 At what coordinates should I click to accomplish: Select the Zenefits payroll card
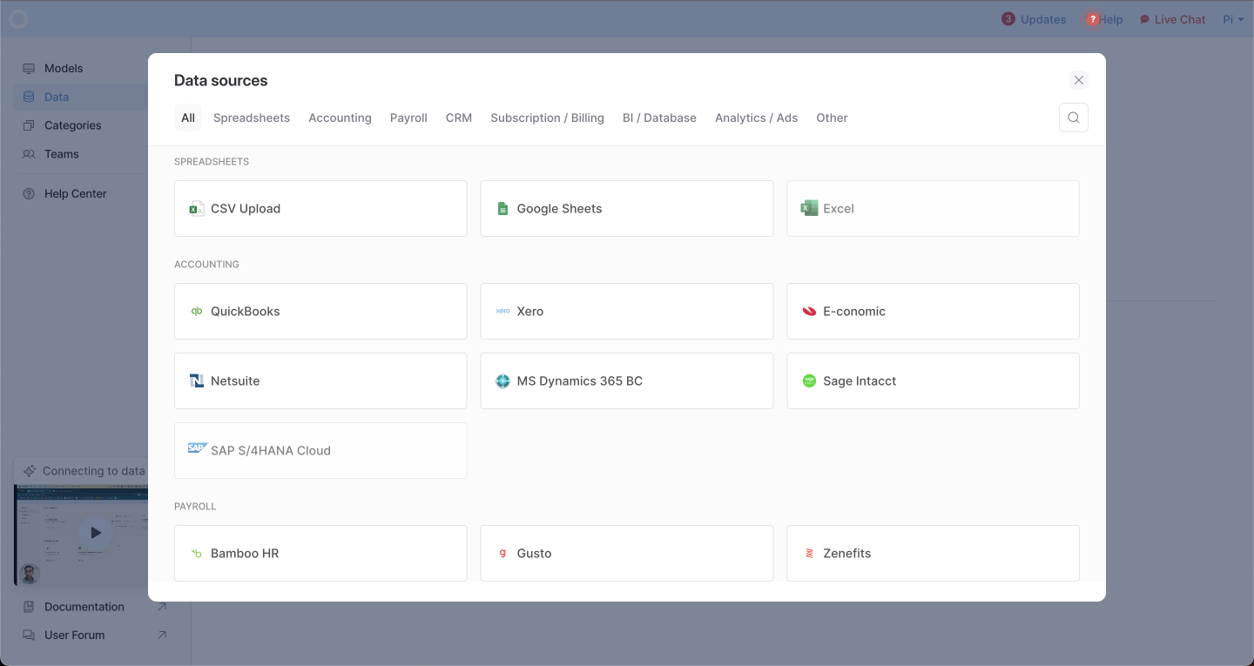click(933, 553)
